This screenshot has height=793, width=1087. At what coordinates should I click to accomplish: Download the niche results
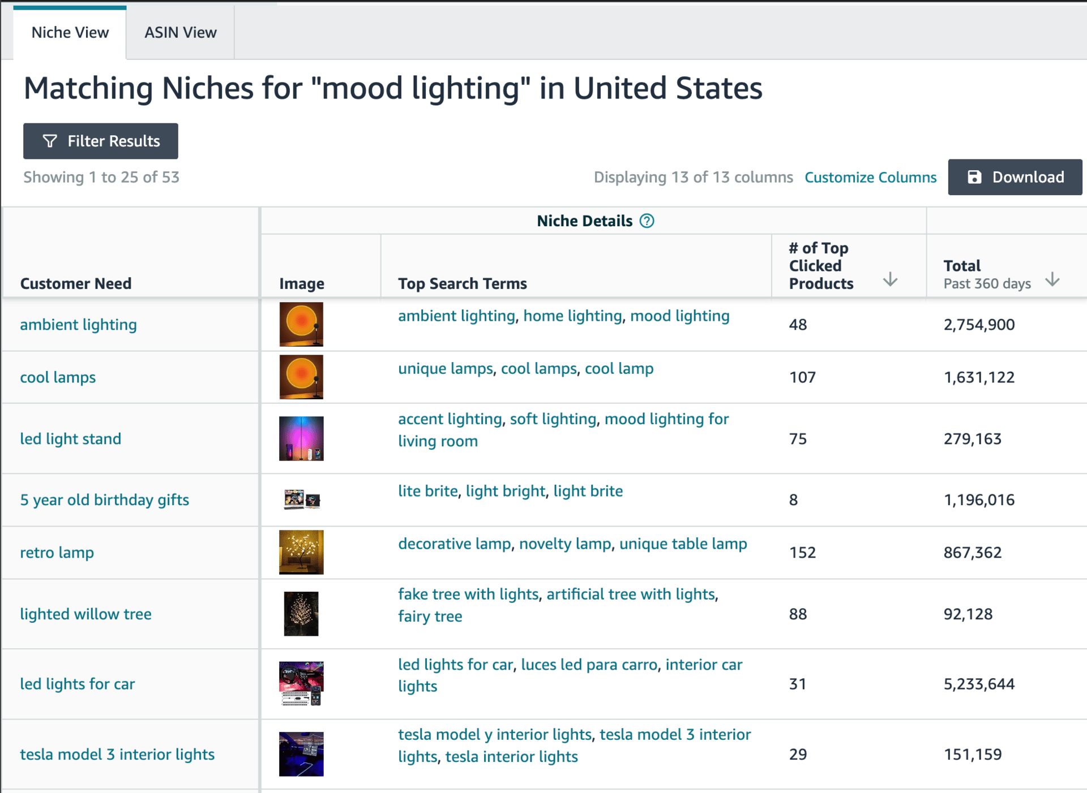[x=1015, y=177]
